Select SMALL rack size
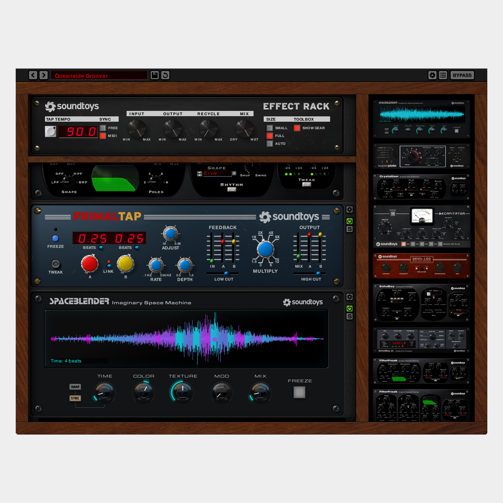This screenshot has width=503, height=503. click(x=270, y=128)
